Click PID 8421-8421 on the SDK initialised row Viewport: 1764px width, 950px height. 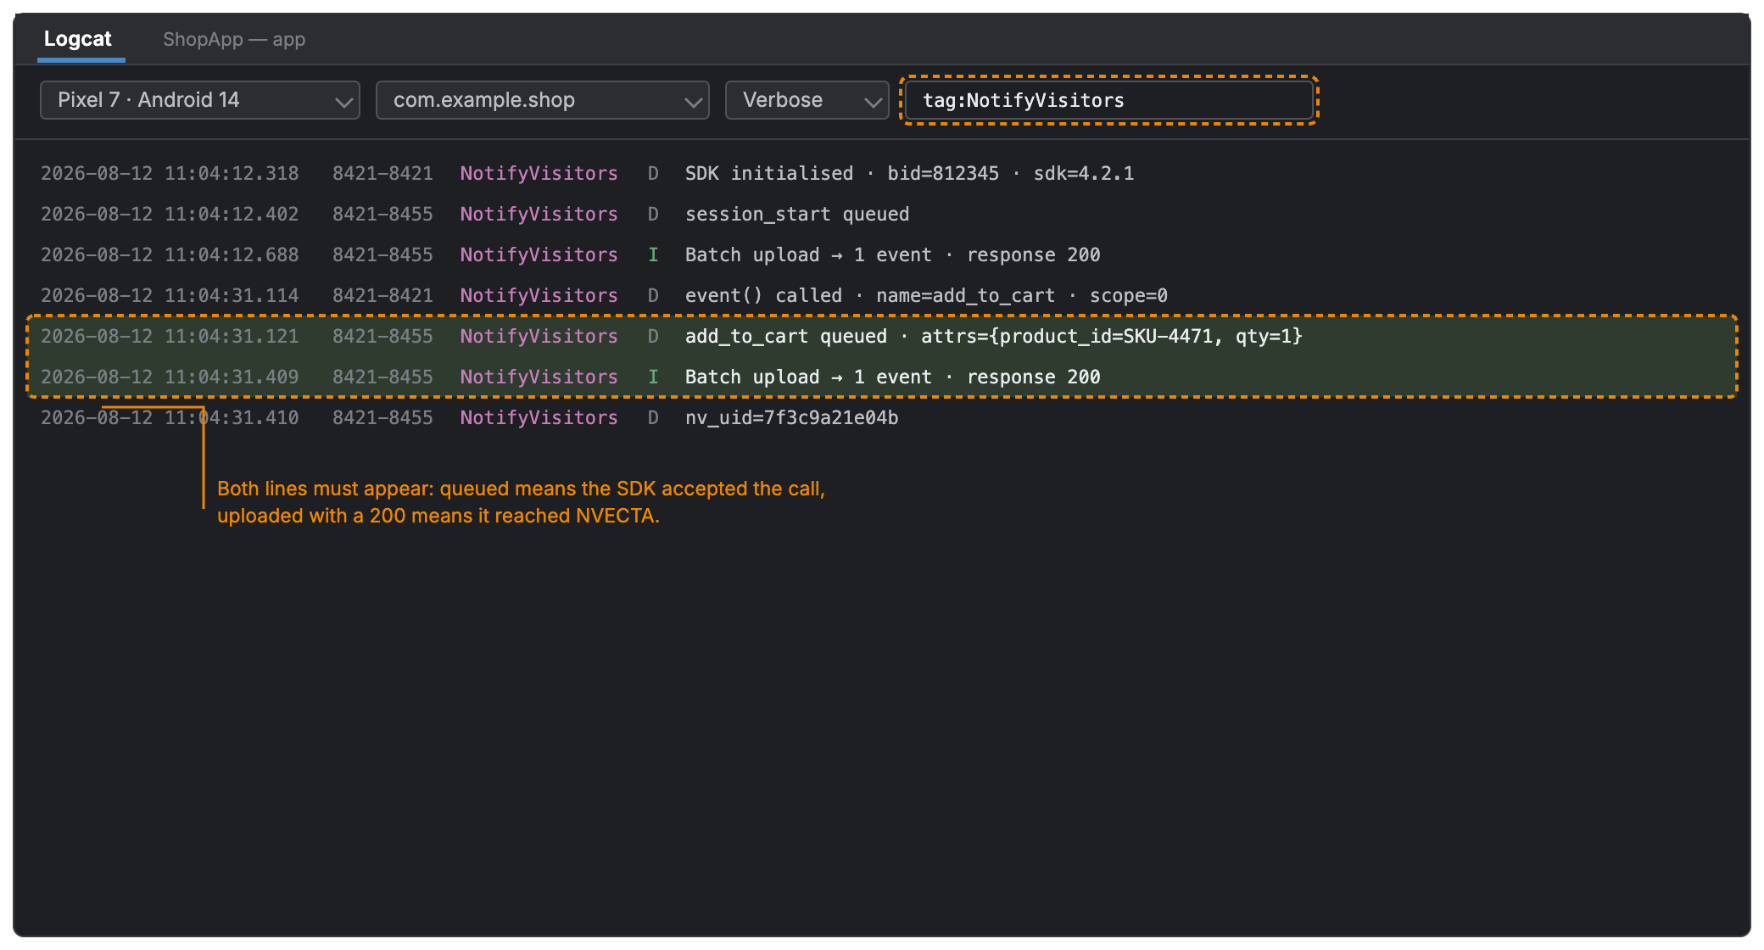pos(382,173)
